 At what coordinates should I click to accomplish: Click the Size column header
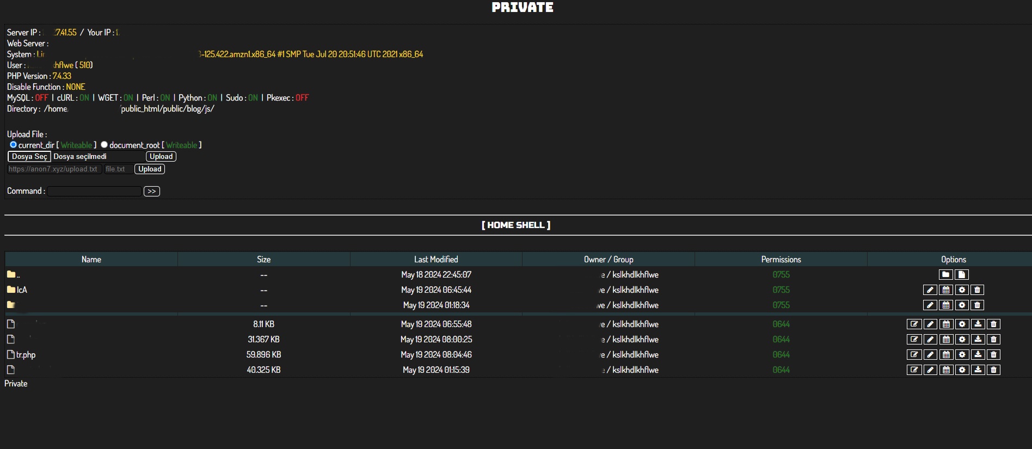pos(264,260)
